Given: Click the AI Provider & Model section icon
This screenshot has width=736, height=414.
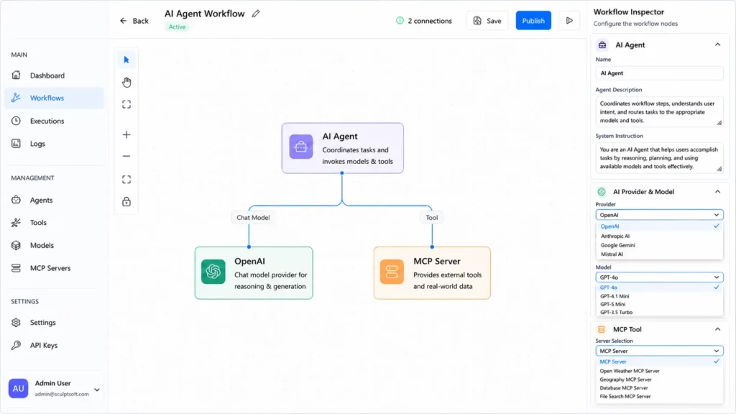Looking at the screenshot, I should point(602,191).
